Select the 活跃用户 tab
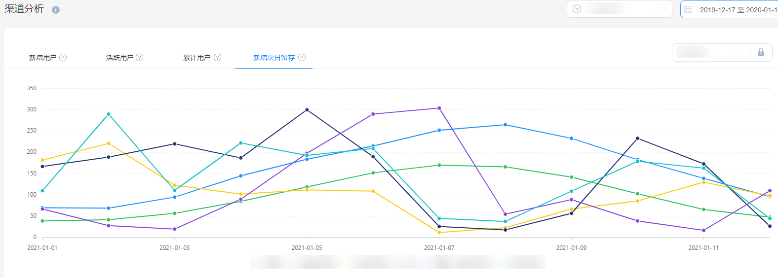Screen dimensions: 778x278 (x=120, y=58)
